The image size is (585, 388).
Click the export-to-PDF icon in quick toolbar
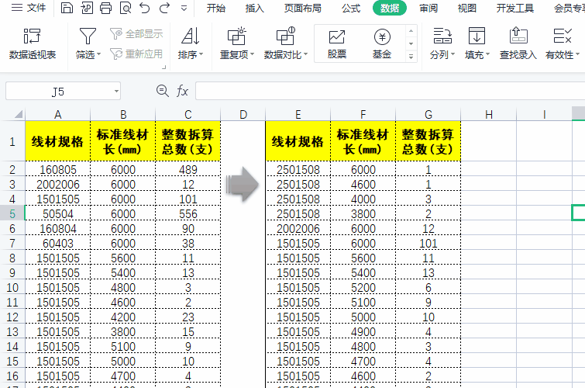pos(87,8)
